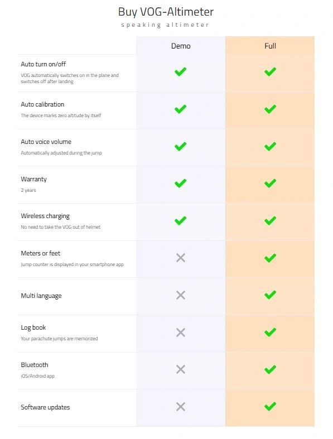
Task: Click the iOS/Android app description text
Action: tap(37, 376)
